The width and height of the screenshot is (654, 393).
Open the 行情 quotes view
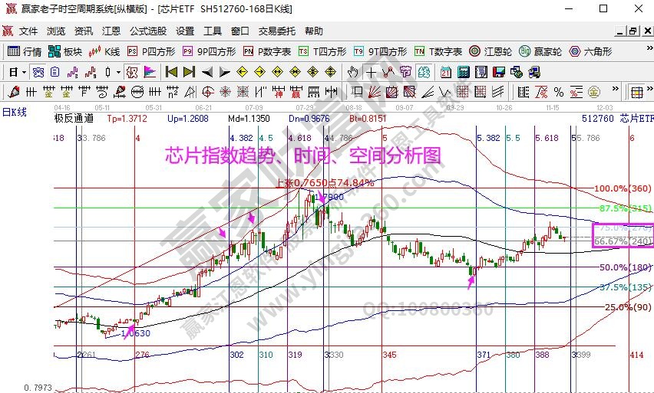25,51
